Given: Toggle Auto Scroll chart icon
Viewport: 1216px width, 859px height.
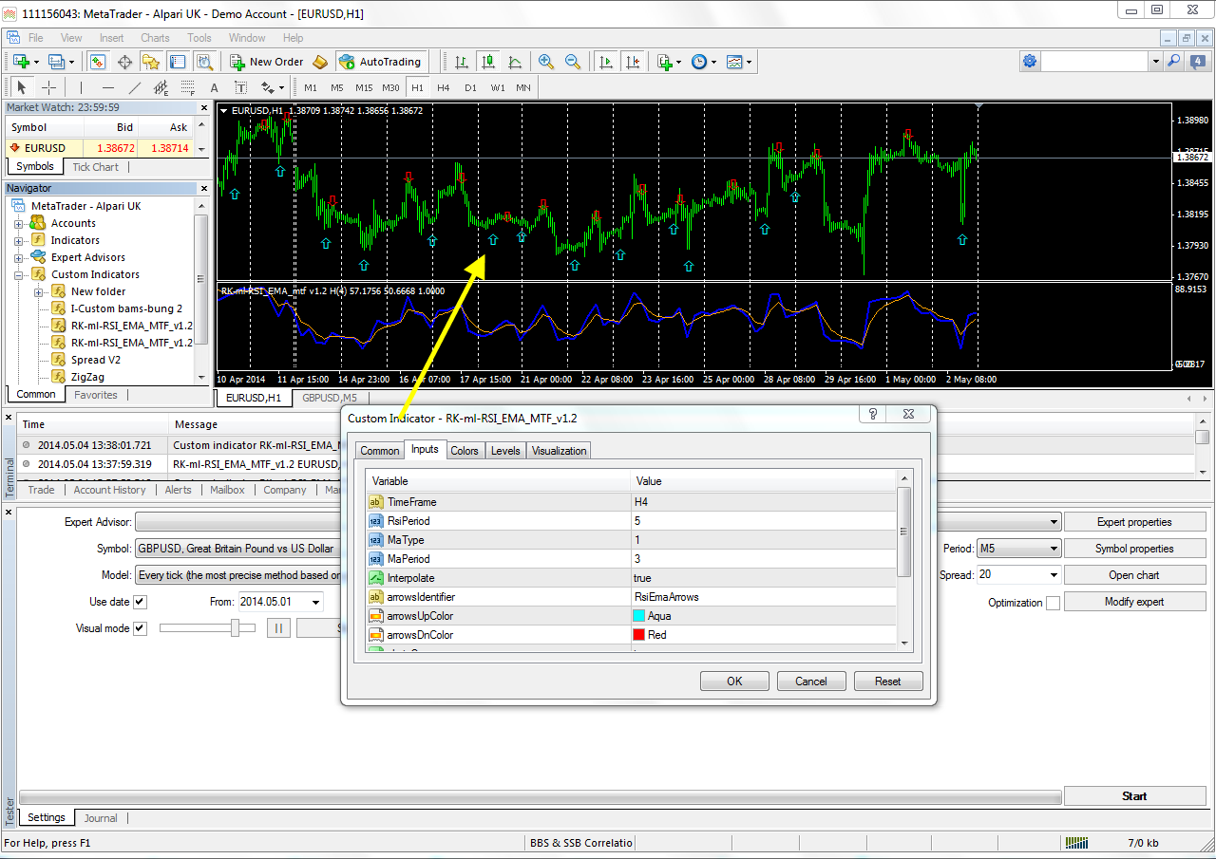Looking at the screenshot, I should 605,62.
